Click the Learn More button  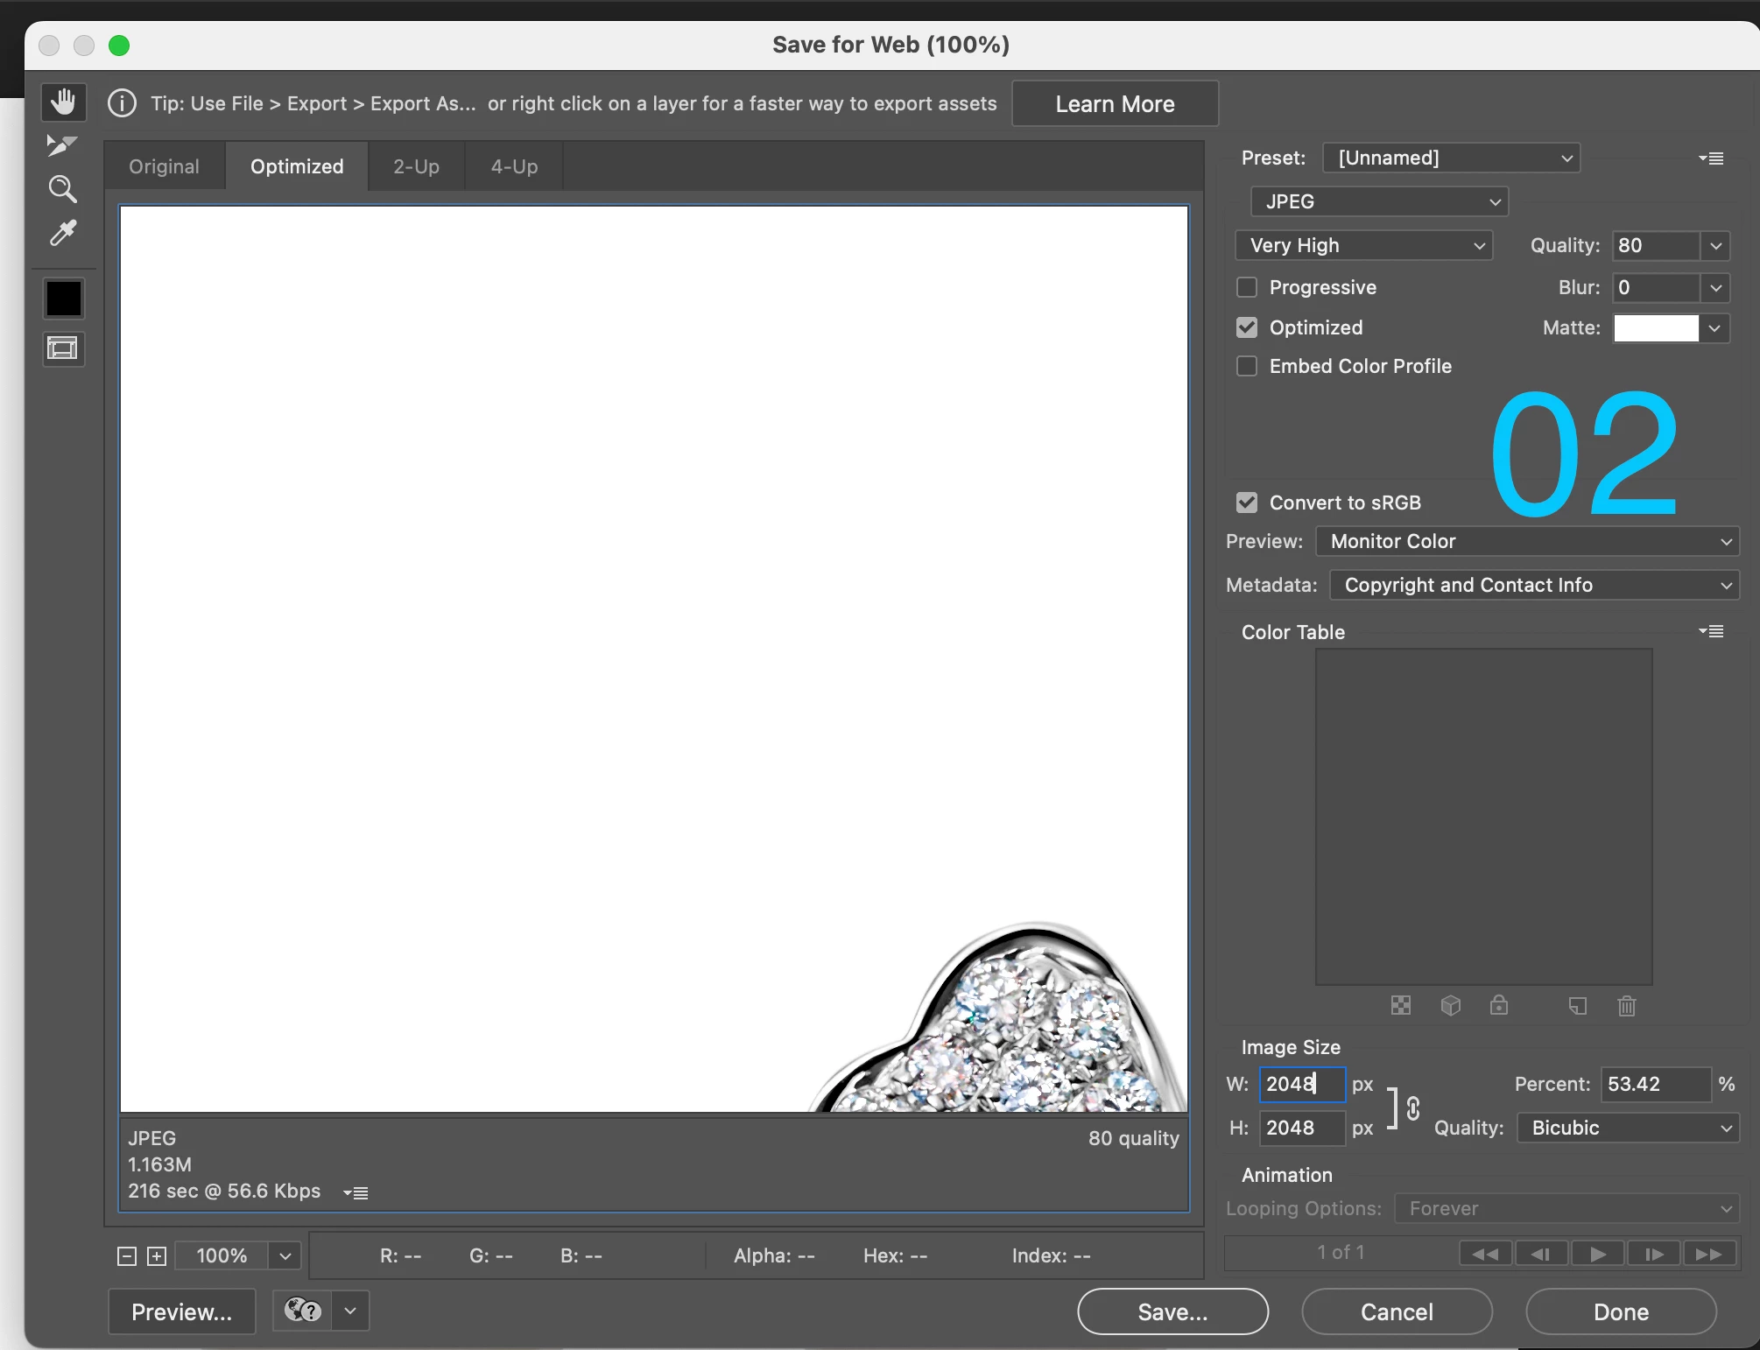pos(1115,104)
